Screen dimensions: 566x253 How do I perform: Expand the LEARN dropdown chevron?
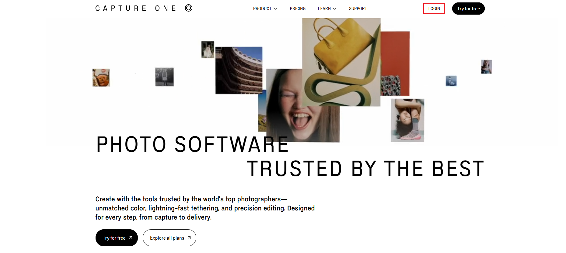[334, 9]
